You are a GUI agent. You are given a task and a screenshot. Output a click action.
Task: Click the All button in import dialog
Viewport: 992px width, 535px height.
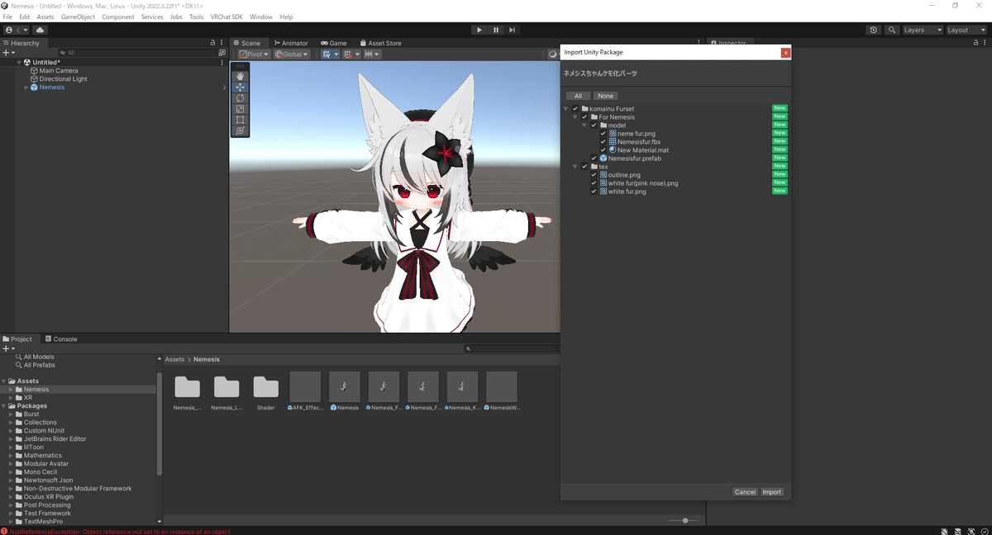click(x=579, y=96)
